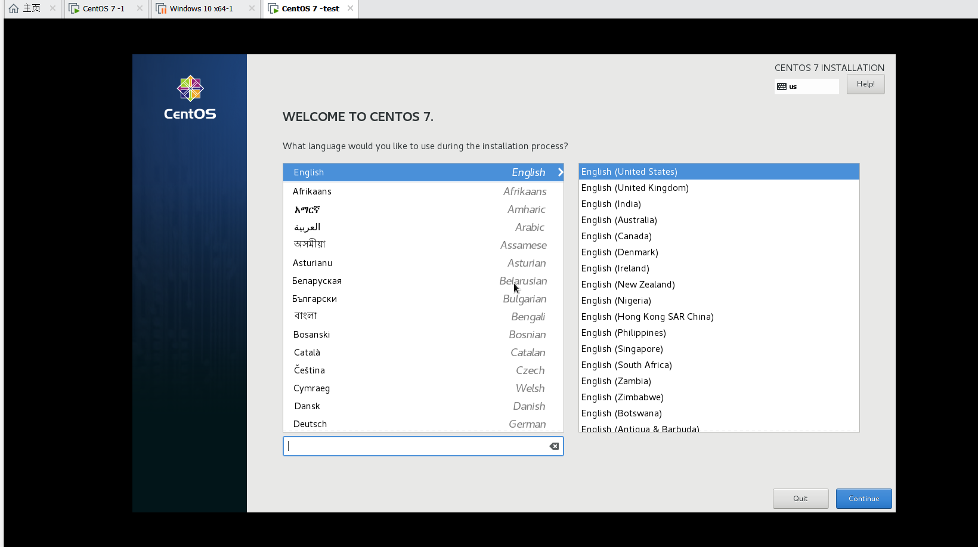
Task: Click the VM icon on the CentOS 7 -1 tab
Action: (74, 8)
